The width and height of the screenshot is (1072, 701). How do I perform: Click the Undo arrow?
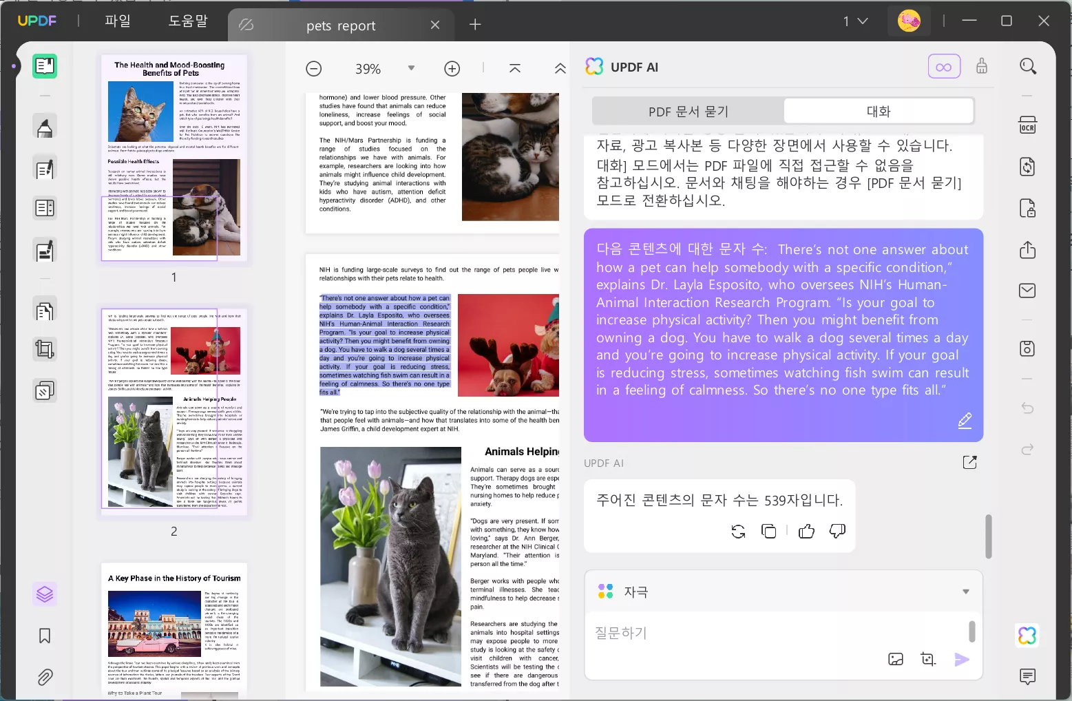tap(1028, 408)
